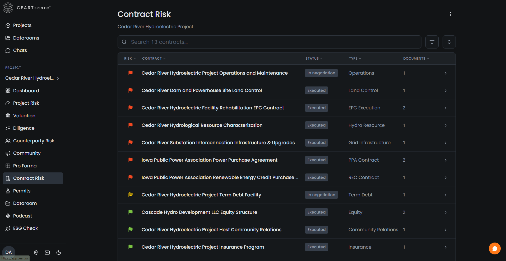Open the mail envelope icon
This screenshot has height=261, width=506.
tap(47, 253)
